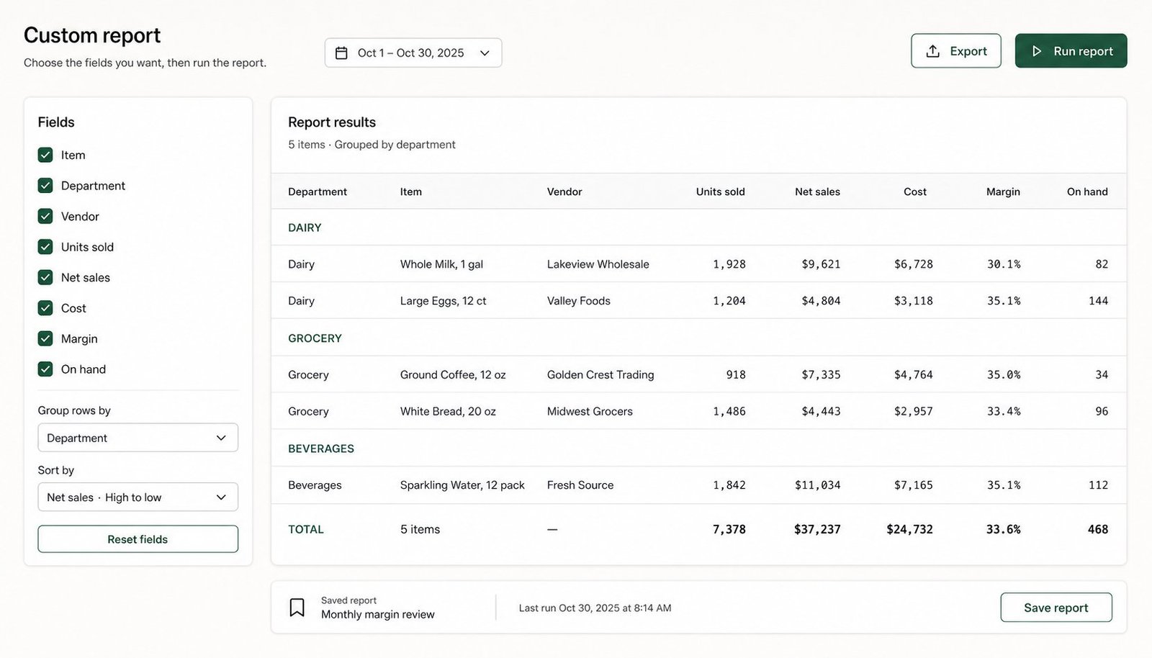Click the play triangle icon in Run report
1152x658 pixels.
pyautogui.click(x=1037, y=51)
